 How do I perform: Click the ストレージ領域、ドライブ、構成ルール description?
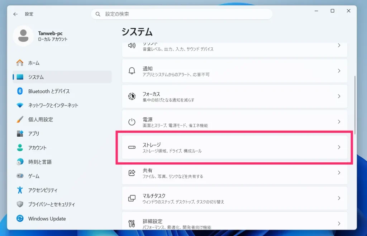(x=172, y=151)
